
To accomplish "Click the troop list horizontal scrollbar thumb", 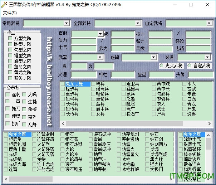I will coord(124,124).
